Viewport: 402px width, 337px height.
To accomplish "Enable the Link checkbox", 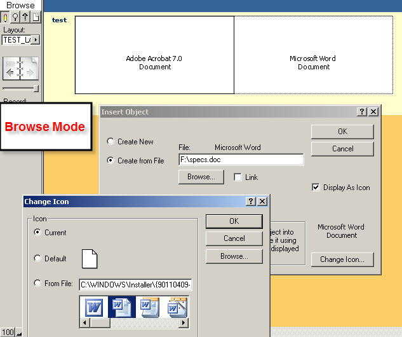I will click(x=238, y=177).
